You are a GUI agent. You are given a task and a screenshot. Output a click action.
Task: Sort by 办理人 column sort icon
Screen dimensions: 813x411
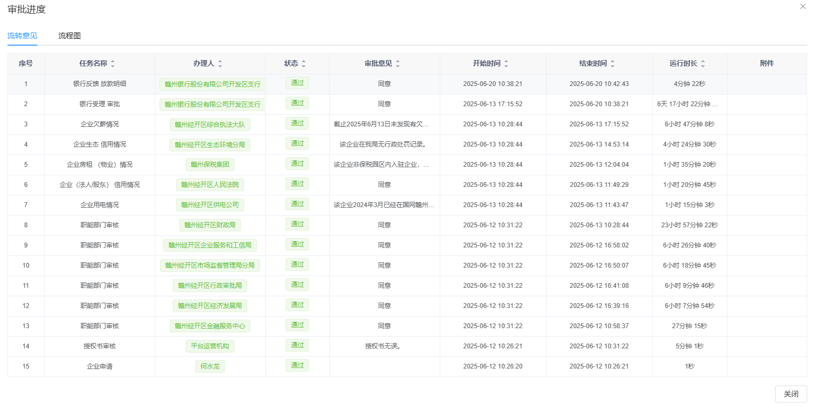coord(220,64)
